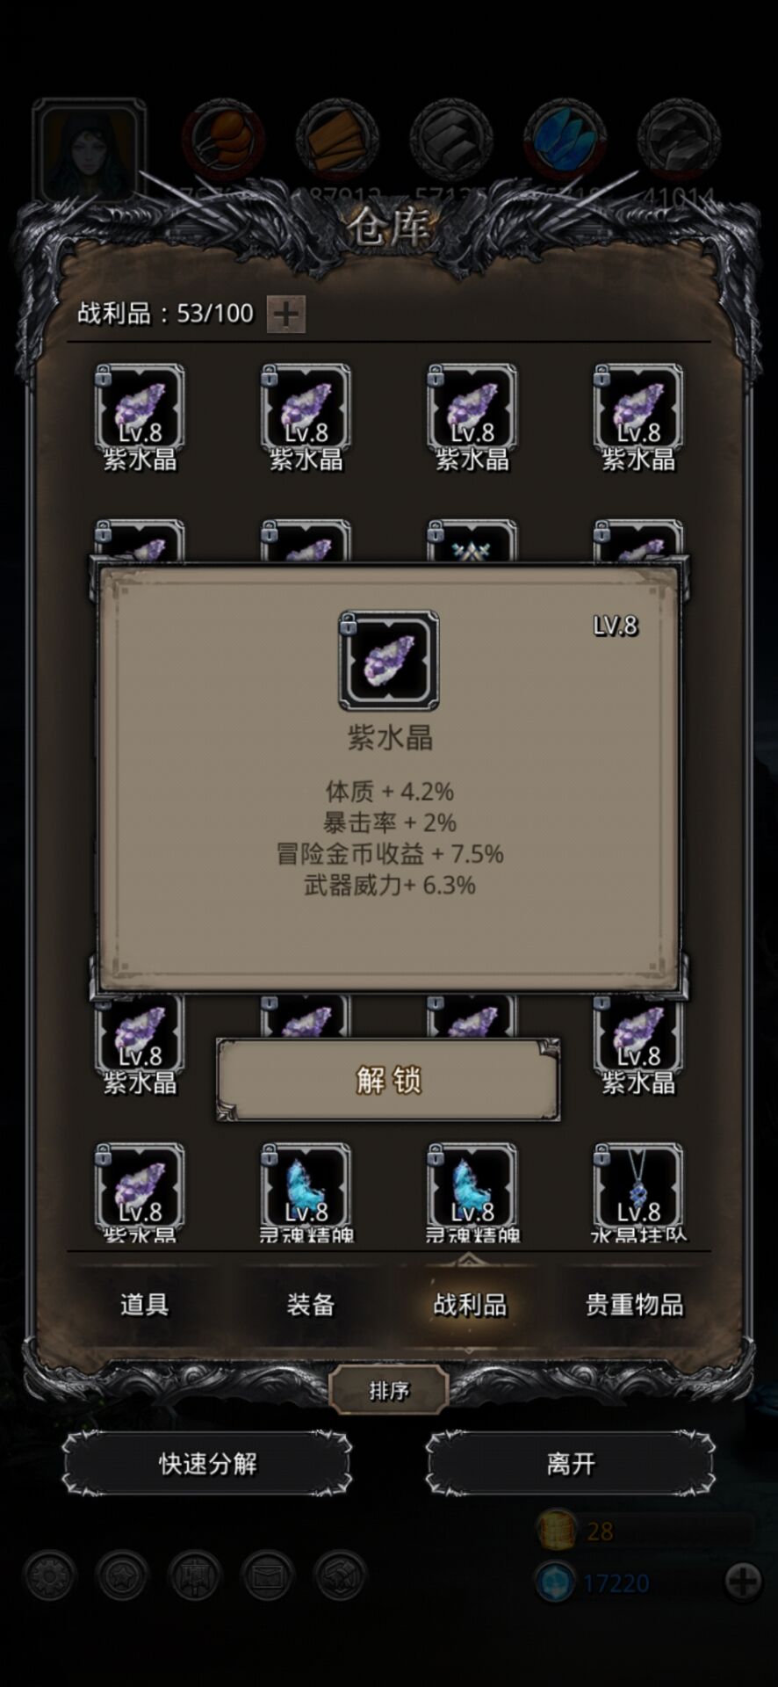Tap the plus icon beside 战利品 53/100

(x=285, y=314)
